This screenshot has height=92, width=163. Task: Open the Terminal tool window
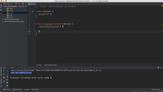click(7, 89)
